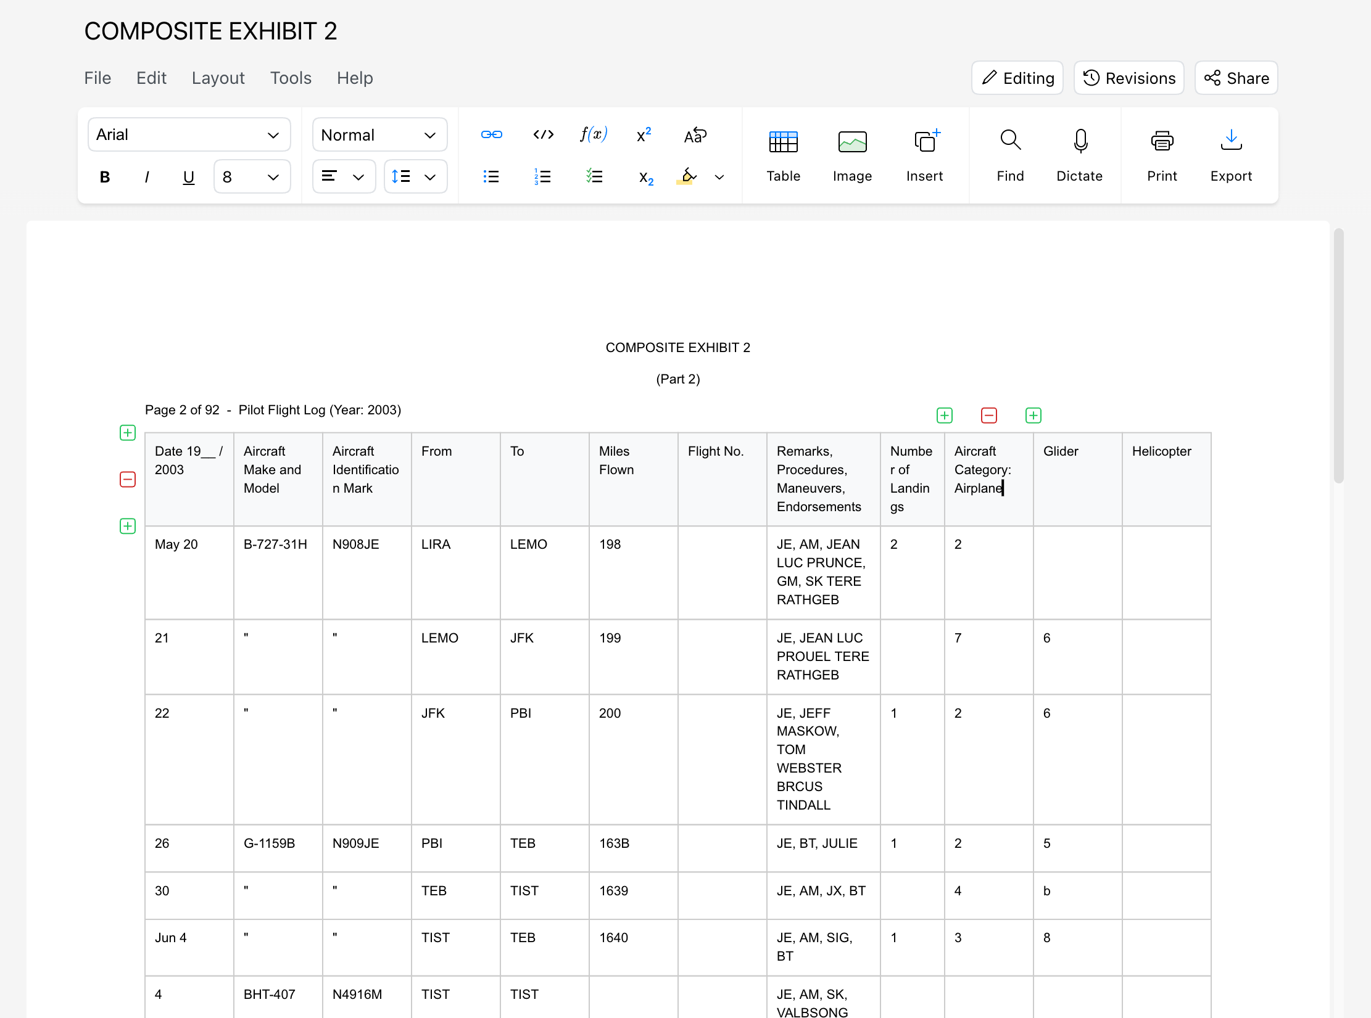1371x1018 pixels.
Task: Click the '163B' miles flown cell
Action: click(x=634, y=848)
